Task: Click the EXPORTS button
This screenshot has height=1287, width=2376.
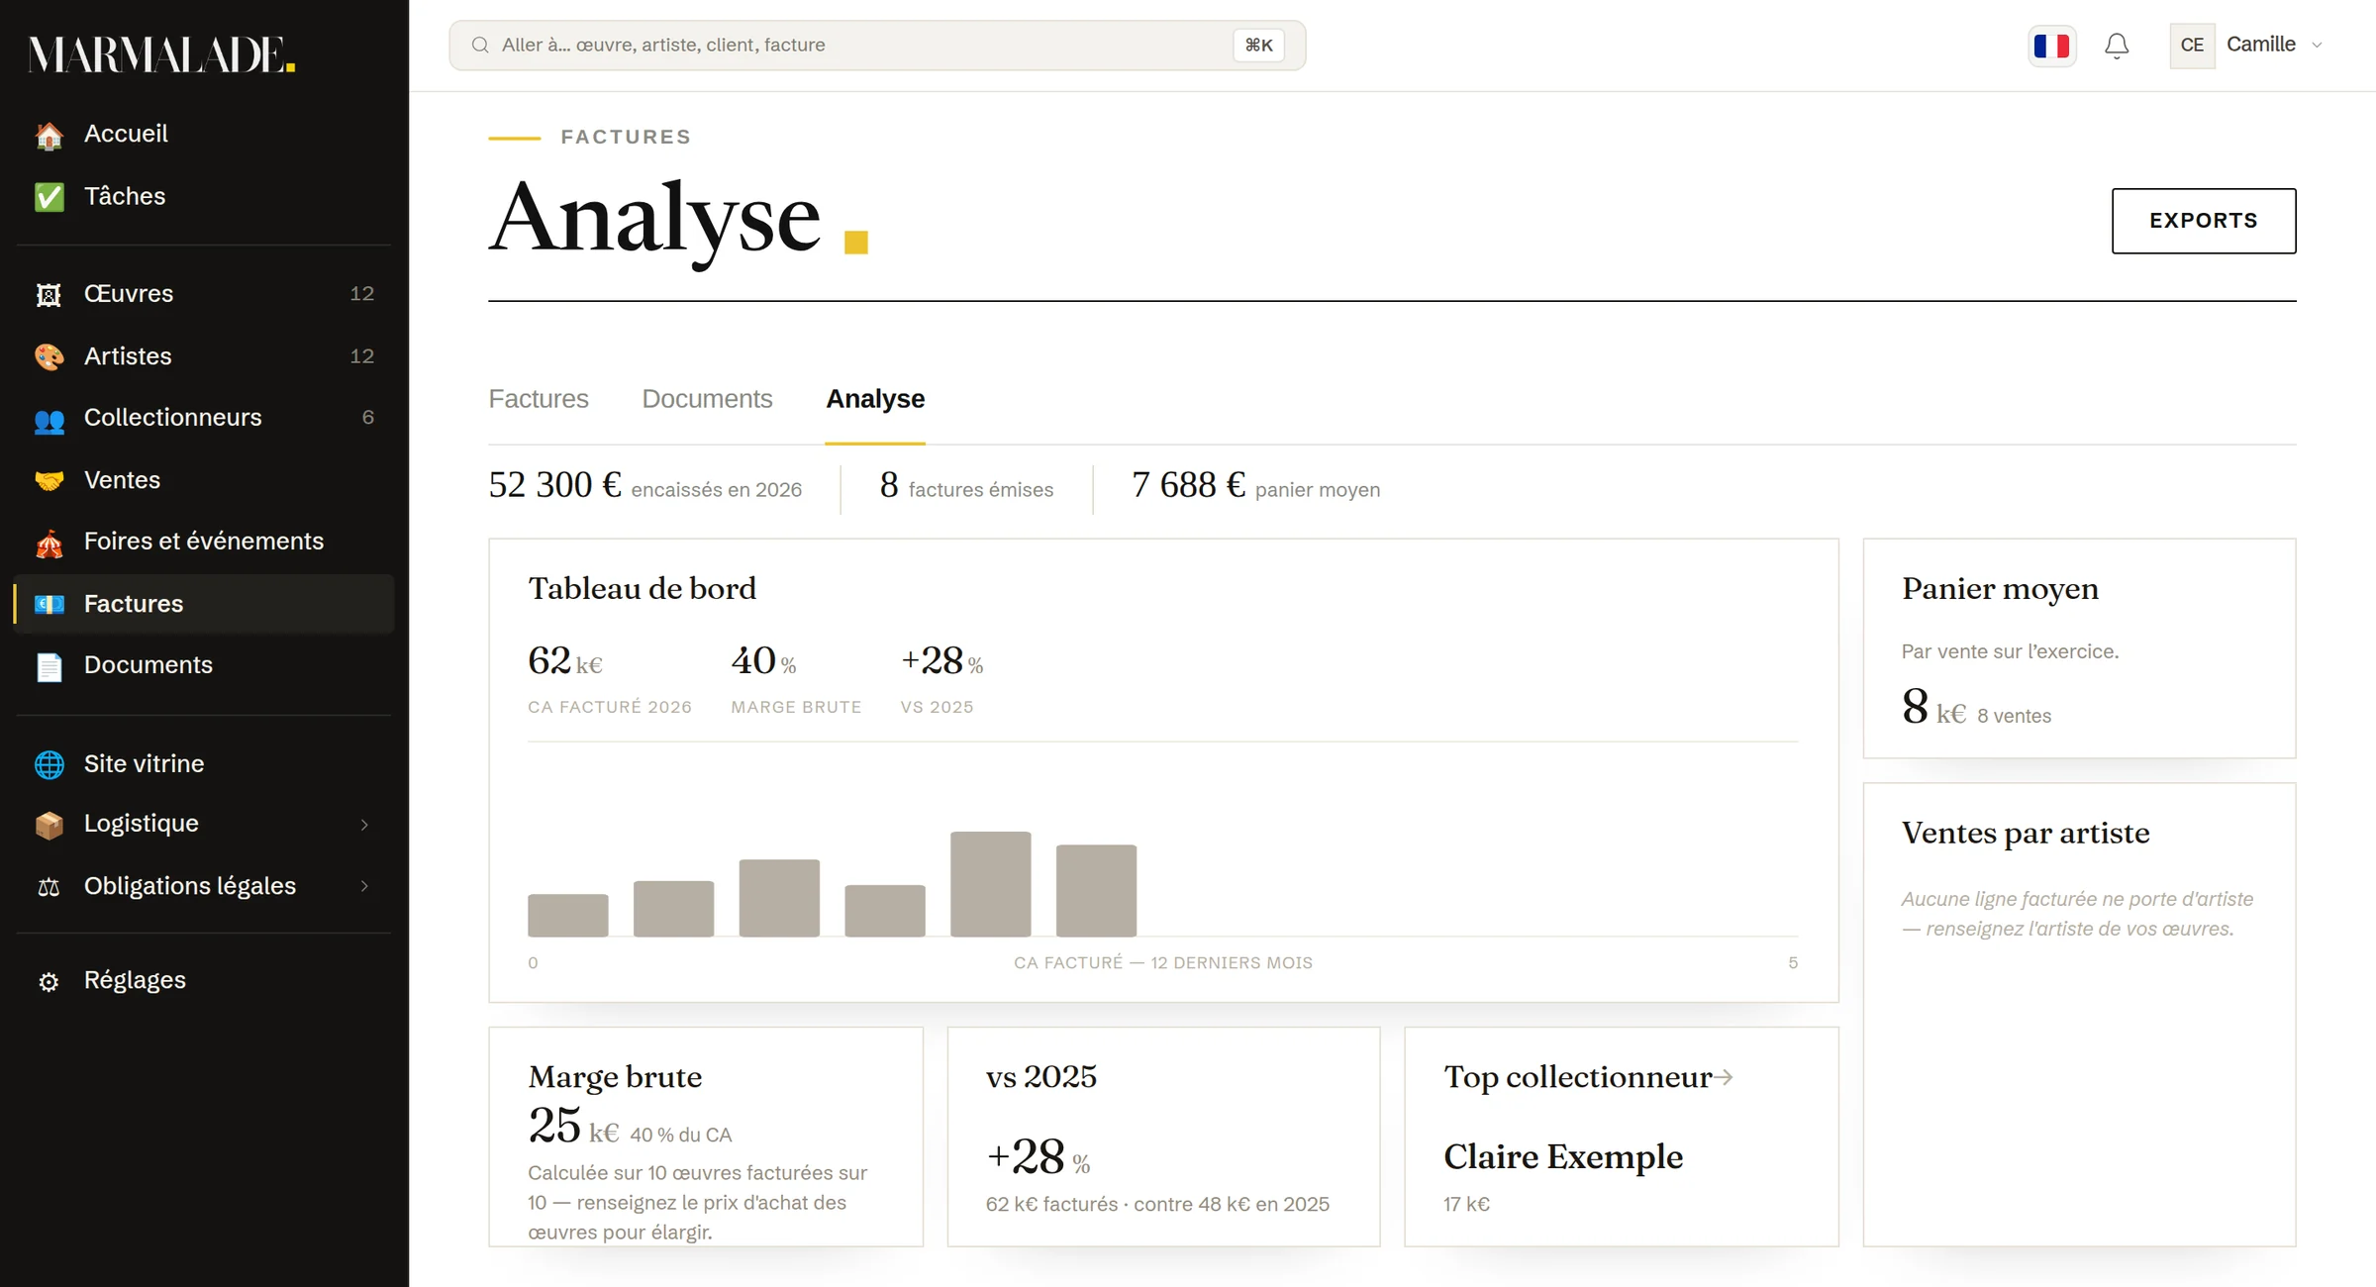Action: (2204, 221)
